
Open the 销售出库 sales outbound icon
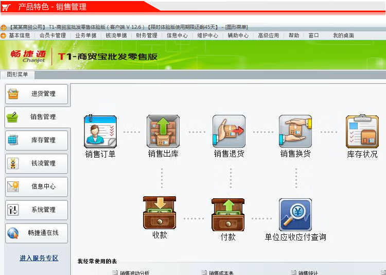[x=163, y=131]
